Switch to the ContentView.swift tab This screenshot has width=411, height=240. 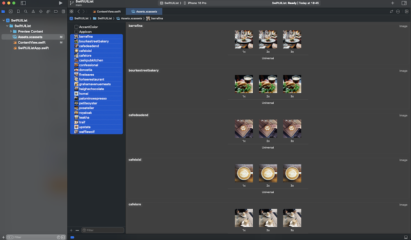click(x=109, y=11)
